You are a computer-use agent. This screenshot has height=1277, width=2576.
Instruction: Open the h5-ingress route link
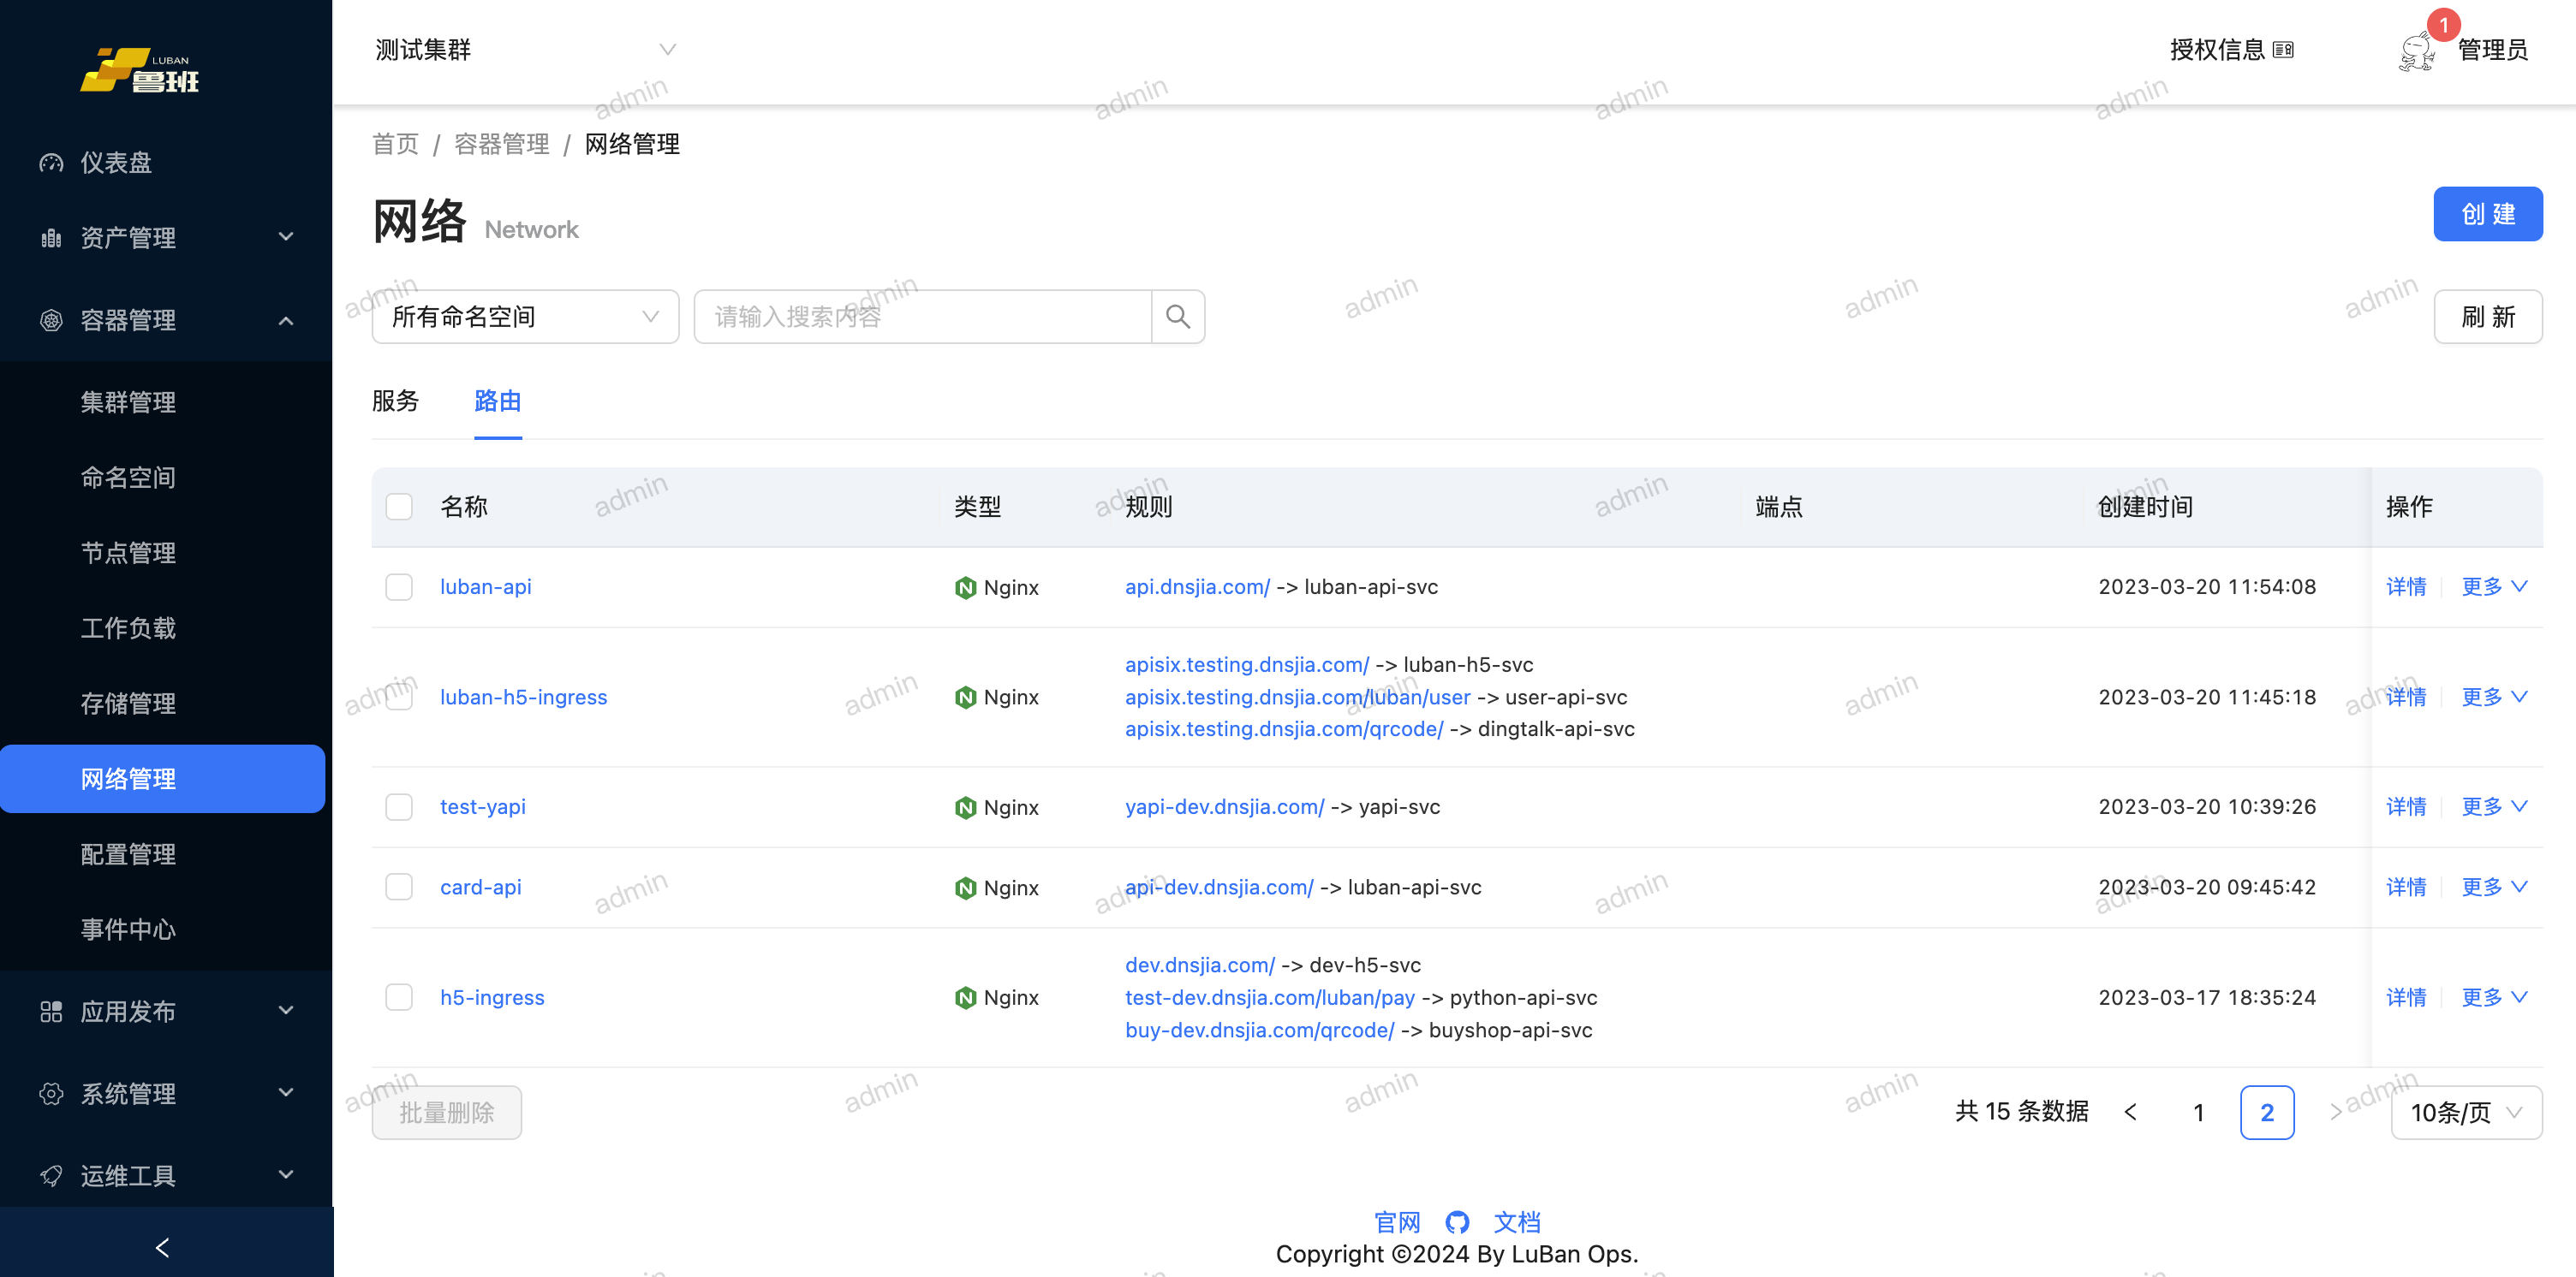click(492, 997)
